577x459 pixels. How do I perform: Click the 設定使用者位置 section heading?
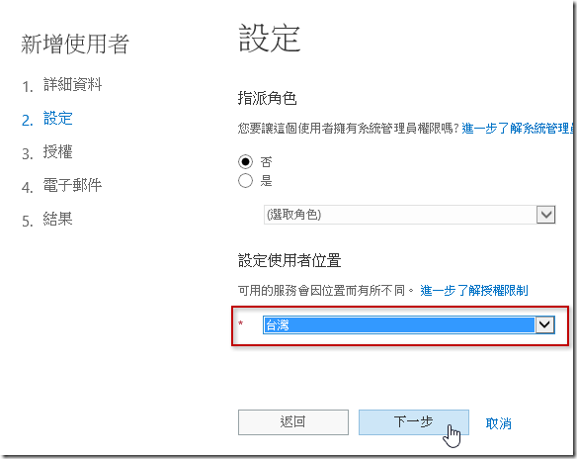(289, 260)
